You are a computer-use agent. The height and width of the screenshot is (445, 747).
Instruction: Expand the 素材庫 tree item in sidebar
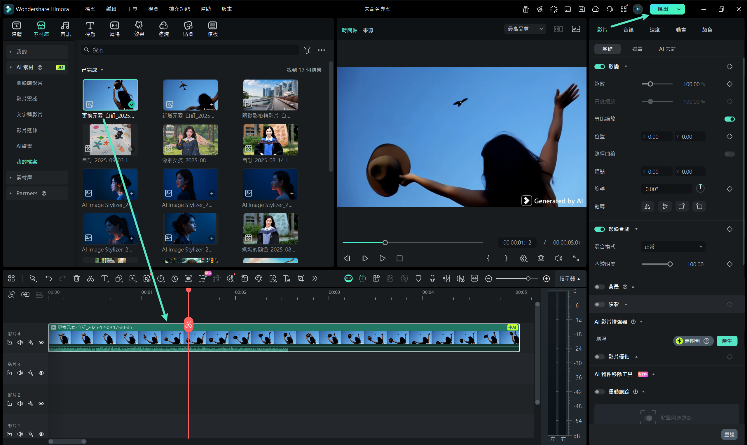pos(11,177)
